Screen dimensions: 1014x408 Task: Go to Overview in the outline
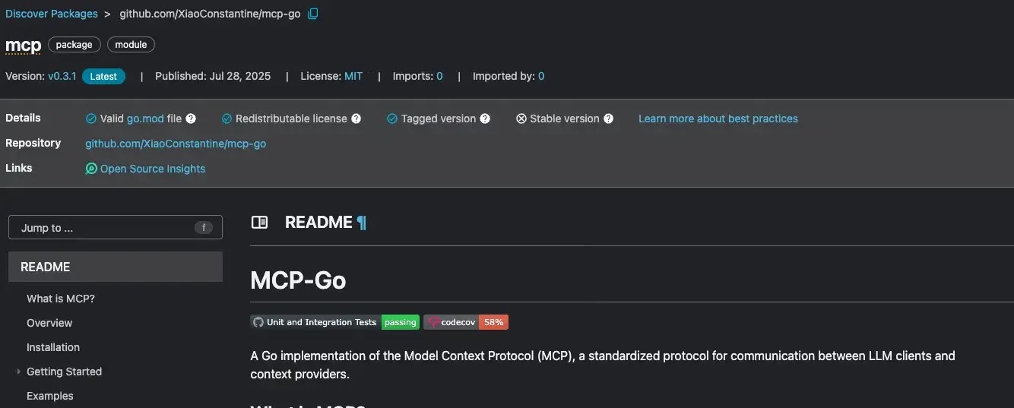coord(49,323)
